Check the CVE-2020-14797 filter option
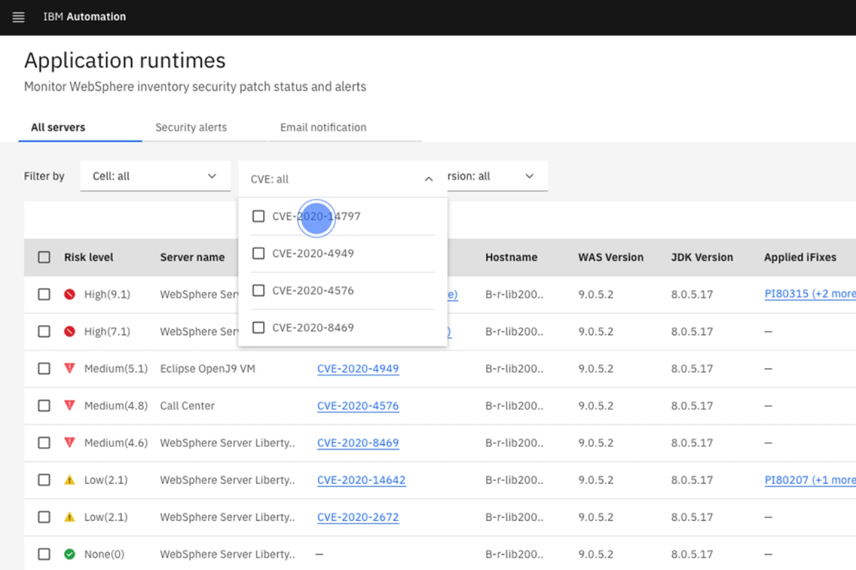 tap(258, 216)
